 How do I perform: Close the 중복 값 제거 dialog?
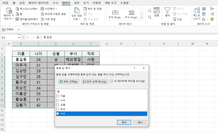pyautogui.click(x=143, y=68)
